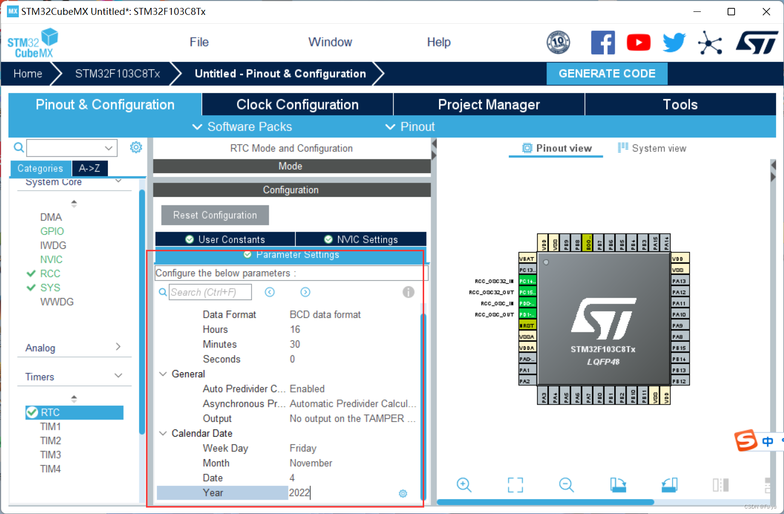Click the parameter search magnifier icon
This screenshot has height=514, width=784.
162,292
